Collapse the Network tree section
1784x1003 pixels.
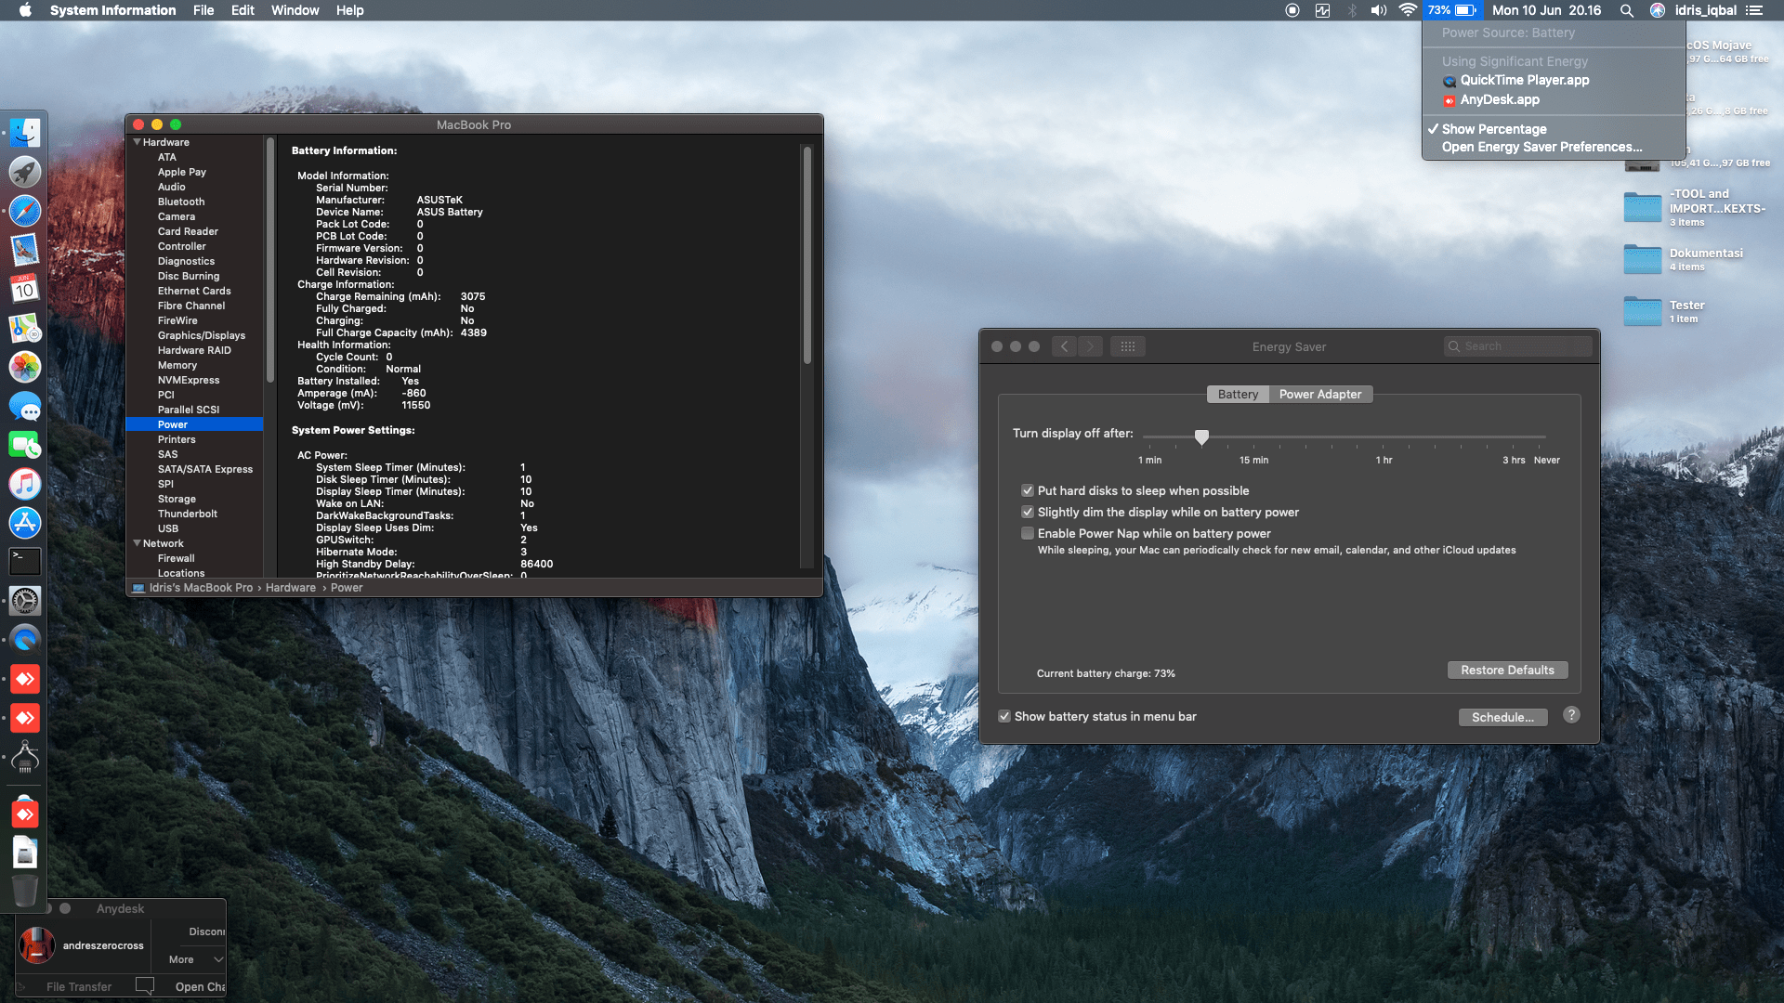pos(138,543)
